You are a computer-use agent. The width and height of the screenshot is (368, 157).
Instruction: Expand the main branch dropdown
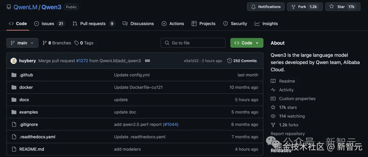point(22,43)
